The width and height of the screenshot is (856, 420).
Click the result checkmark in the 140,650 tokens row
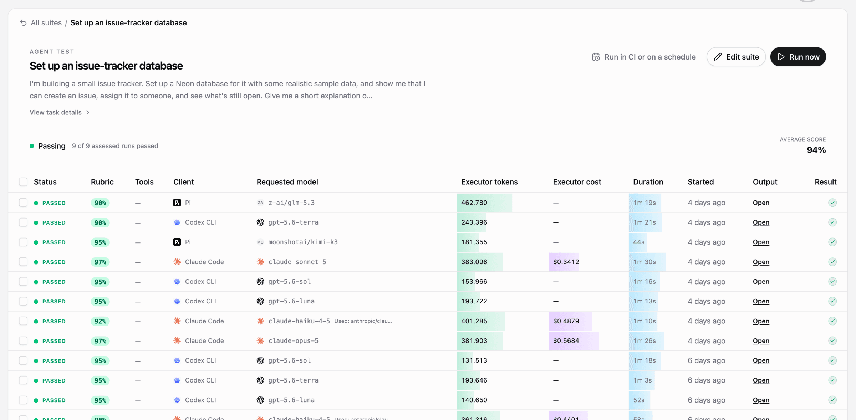tap(832, 400)
